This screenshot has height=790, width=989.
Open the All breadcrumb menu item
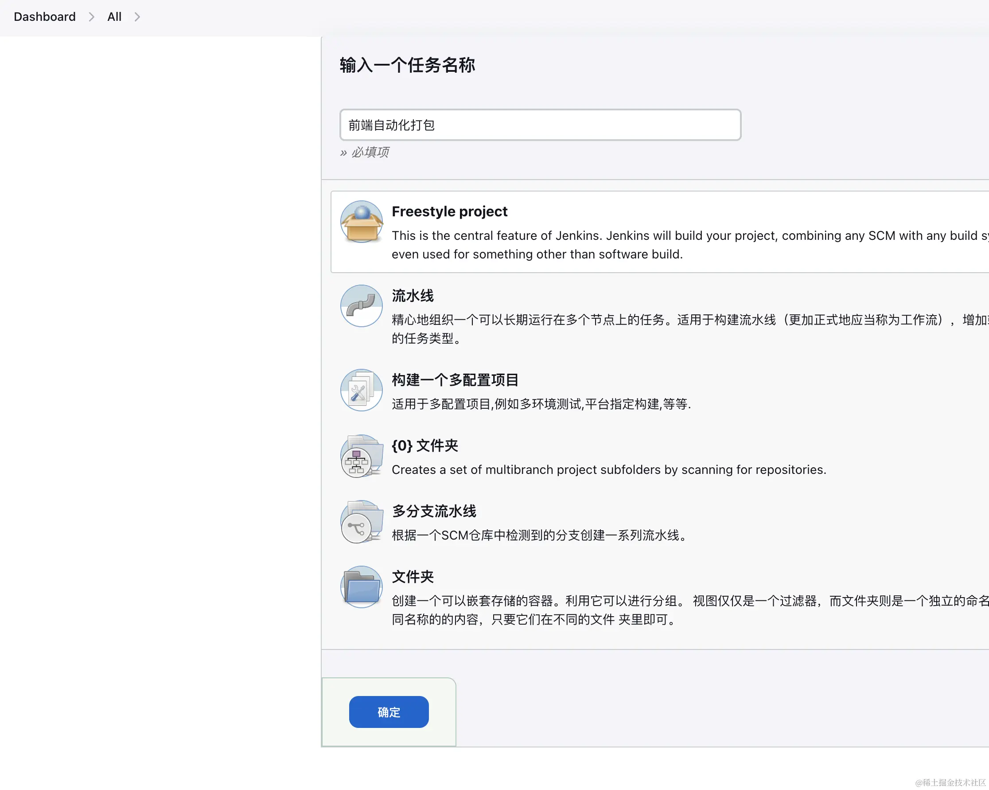(114, 16)
